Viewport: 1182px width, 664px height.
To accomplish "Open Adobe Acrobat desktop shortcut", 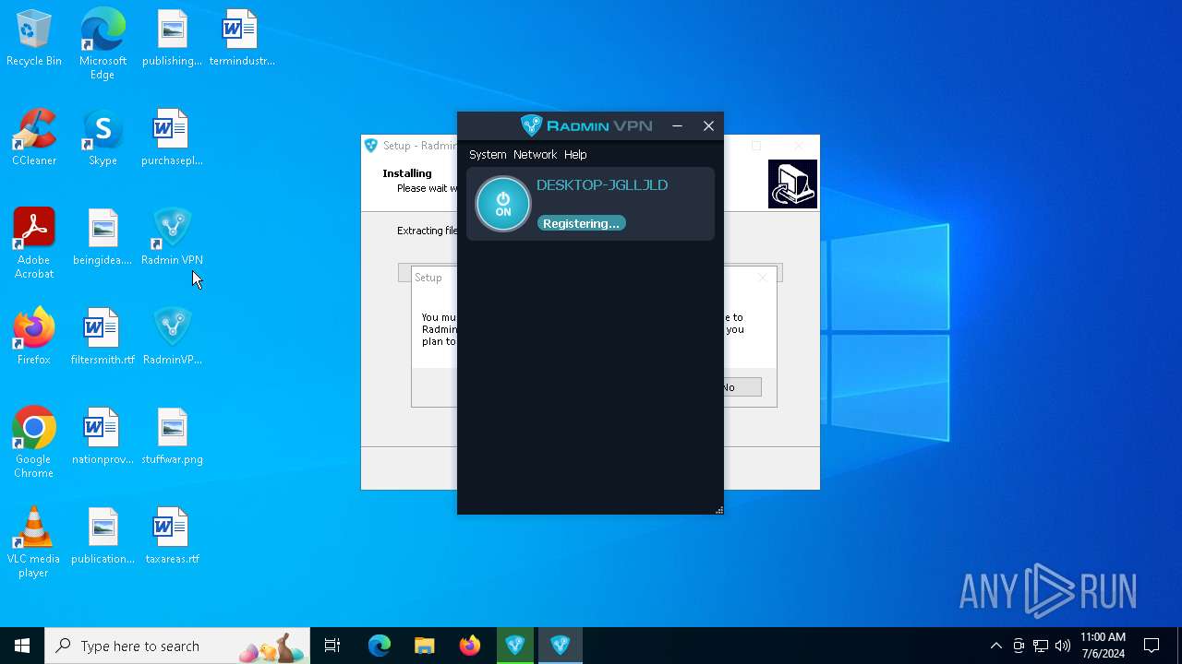I will (34, 243).
